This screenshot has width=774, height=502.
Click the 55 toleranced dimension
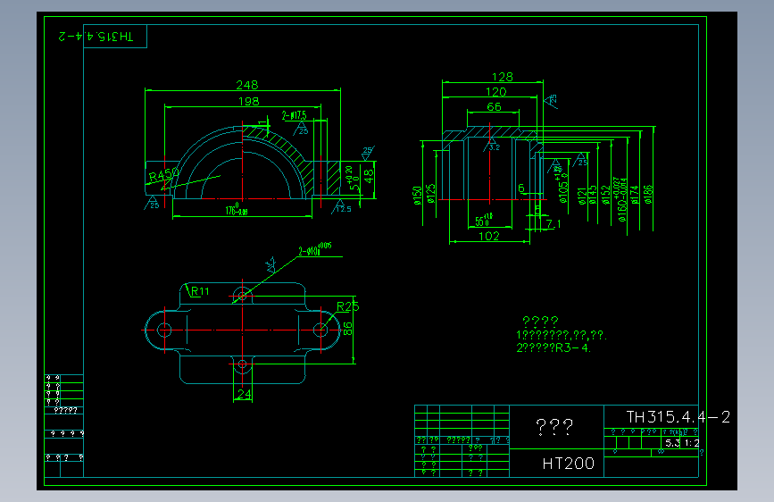(x=484, y=220)
